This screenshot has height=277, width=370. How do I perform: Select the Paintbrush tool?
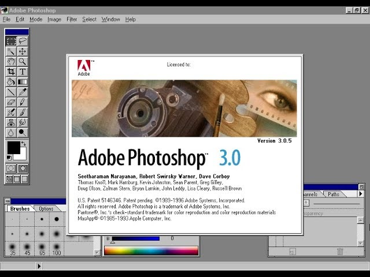click(23, 112)
